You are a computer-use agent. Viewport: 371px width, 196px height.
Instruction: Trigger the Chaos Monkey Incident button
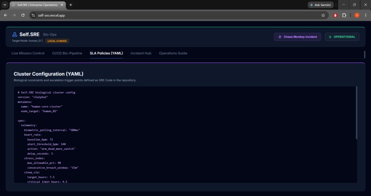tap(297, 37)
